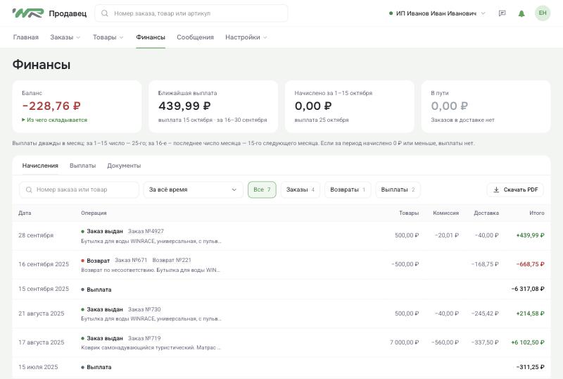Click the download icon on Скачать PDF
Screen dimensions: 563x379
496,189
